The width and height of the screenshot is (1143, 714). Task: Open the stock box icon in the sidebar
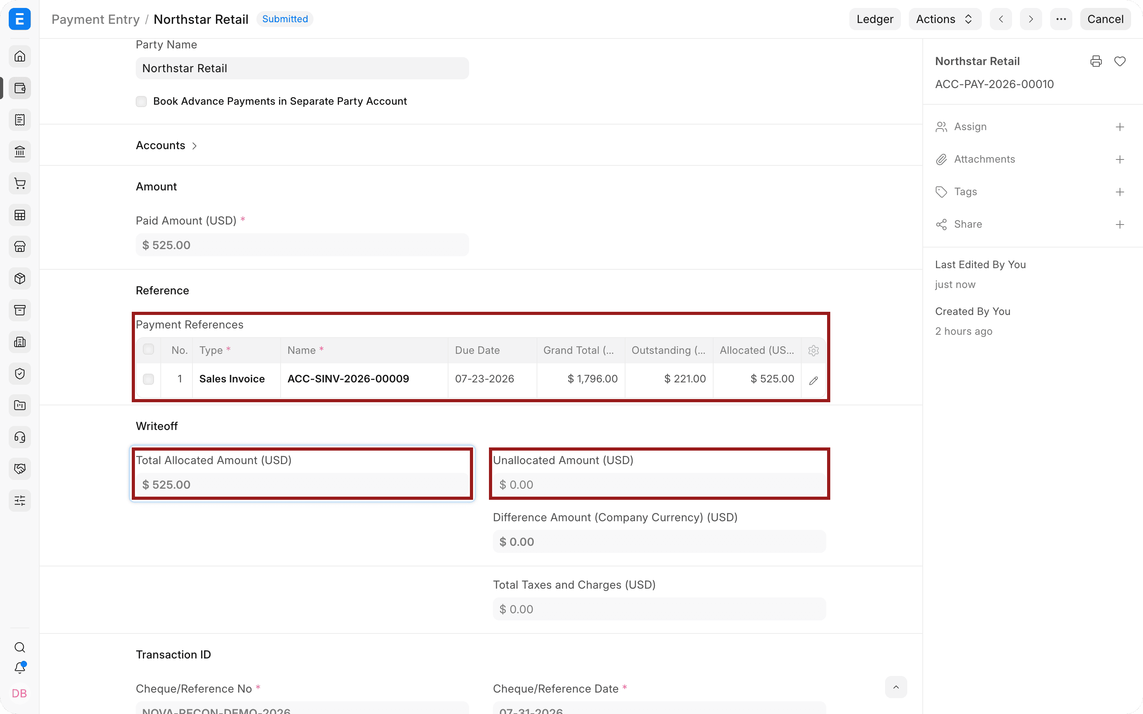pos(20,278)
